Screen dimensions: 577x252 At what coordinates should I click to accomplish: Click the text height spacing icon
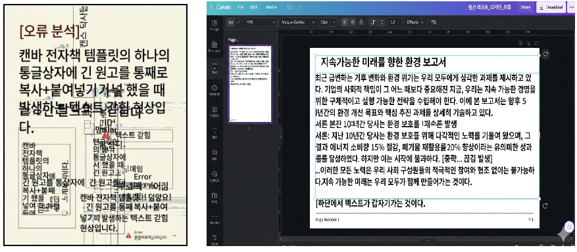coord(373,22)
